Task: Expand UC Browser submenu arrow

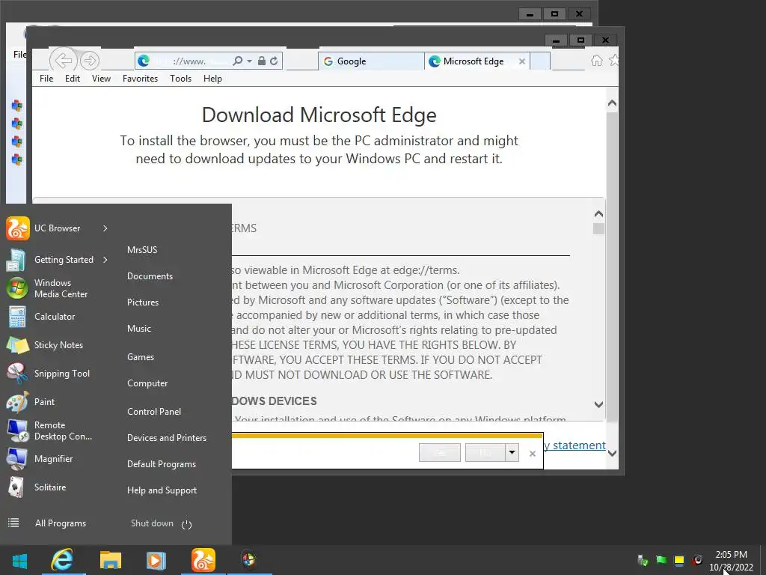Action: click(x=105, y=228)
